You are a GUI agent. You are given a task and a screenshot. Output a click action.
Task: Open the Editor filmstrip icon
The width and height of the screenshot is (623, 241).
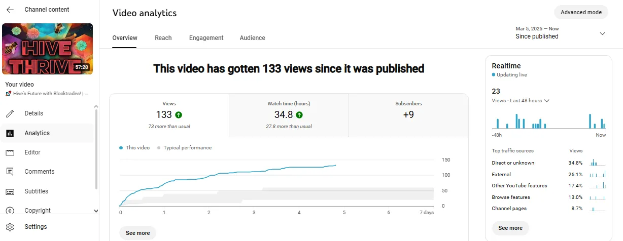tap(10, 152)
